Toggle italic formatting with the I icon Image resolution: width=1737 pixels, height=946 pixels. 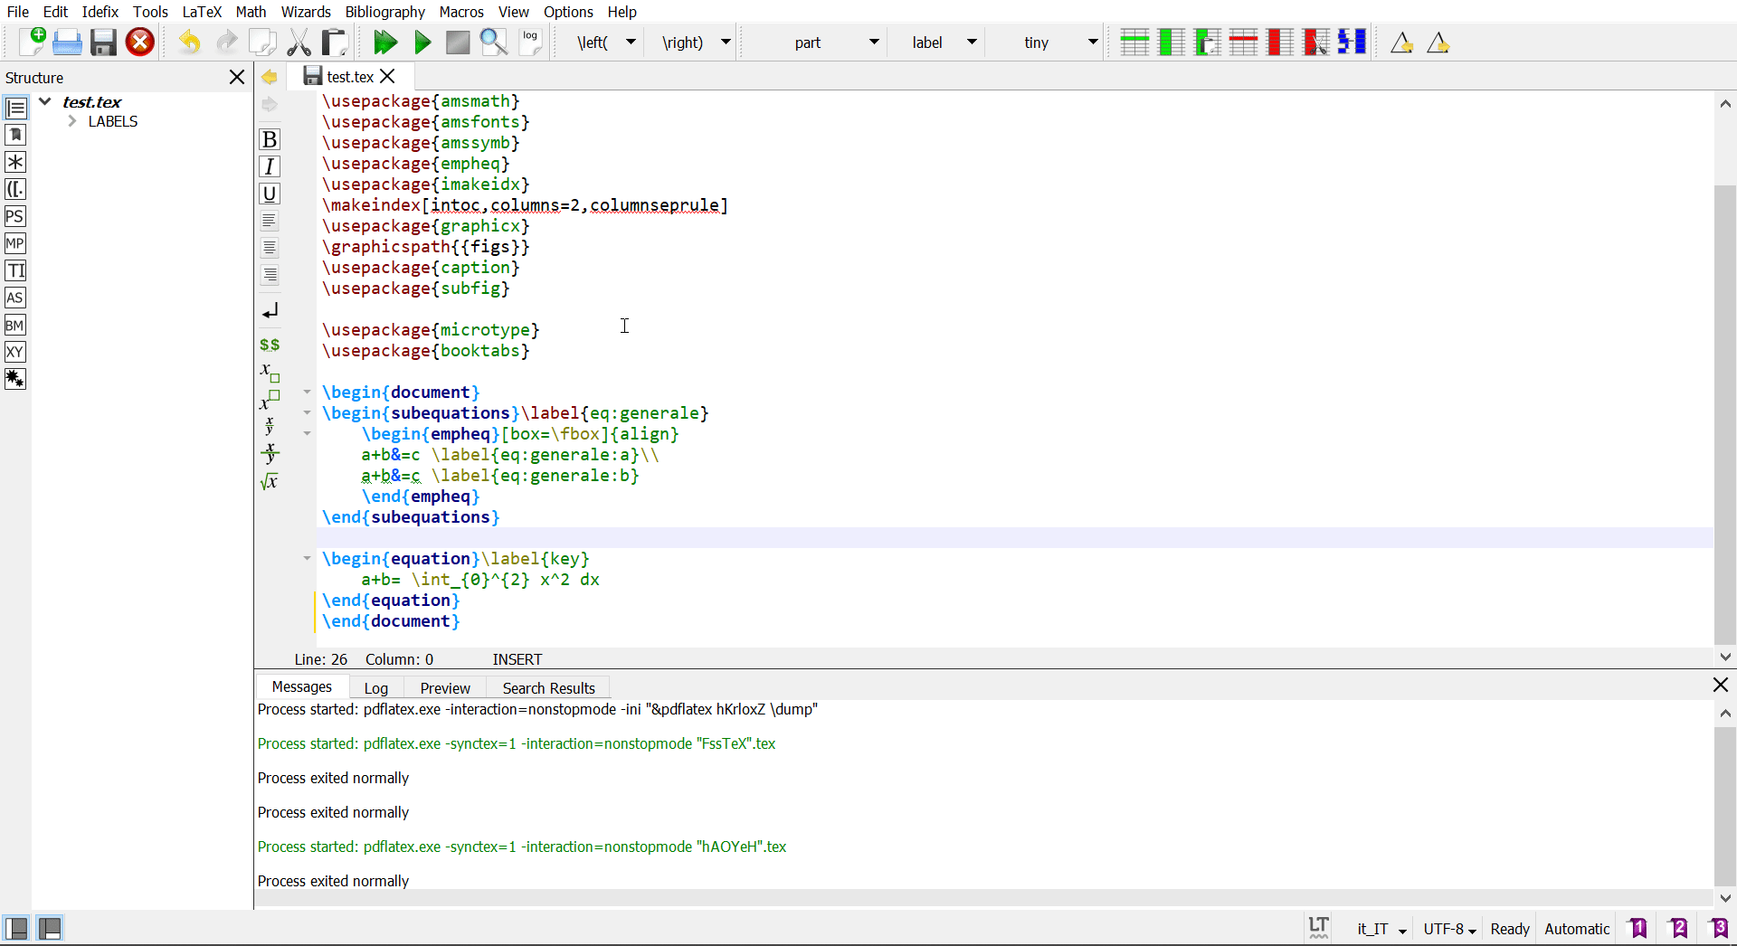[270, 166]
